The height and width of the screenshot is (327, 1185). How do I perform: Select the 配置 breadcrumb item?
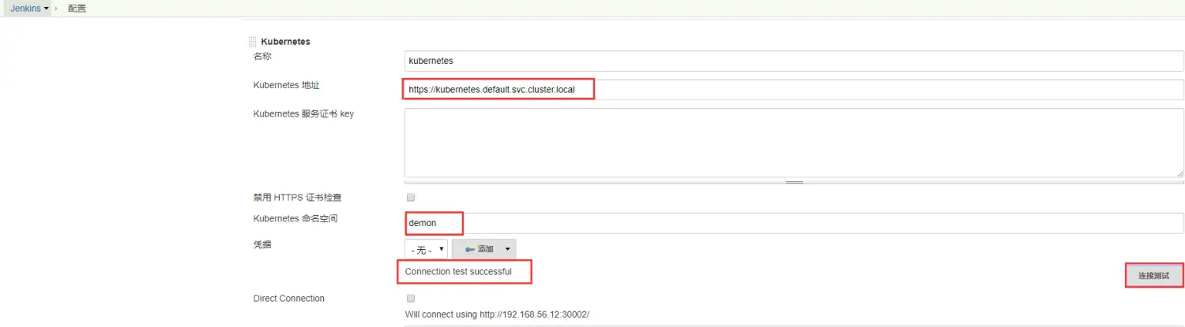(x=77, y=9)
